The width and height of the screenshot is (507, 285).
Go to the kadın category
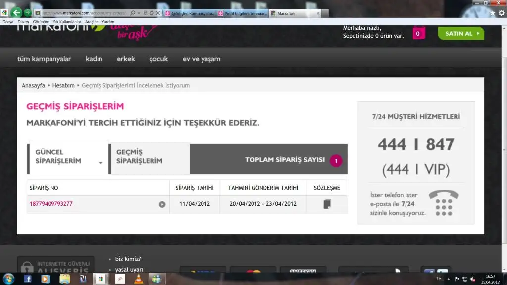[x=94, y=59]
